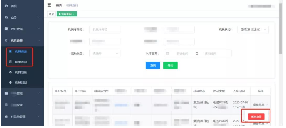The image size is (286, 128).
Task: Click the 首页 dashboard icon in sidebar
Action: point(6,6)
